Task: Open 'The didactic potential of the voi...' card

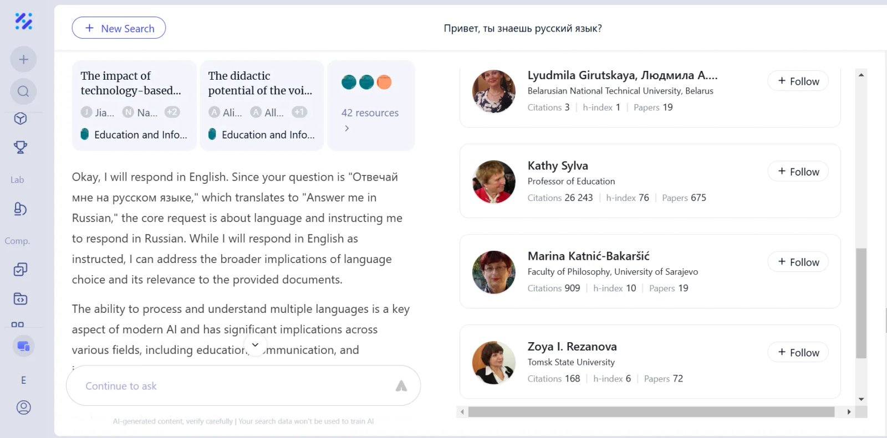Action: tap(262, 106)
